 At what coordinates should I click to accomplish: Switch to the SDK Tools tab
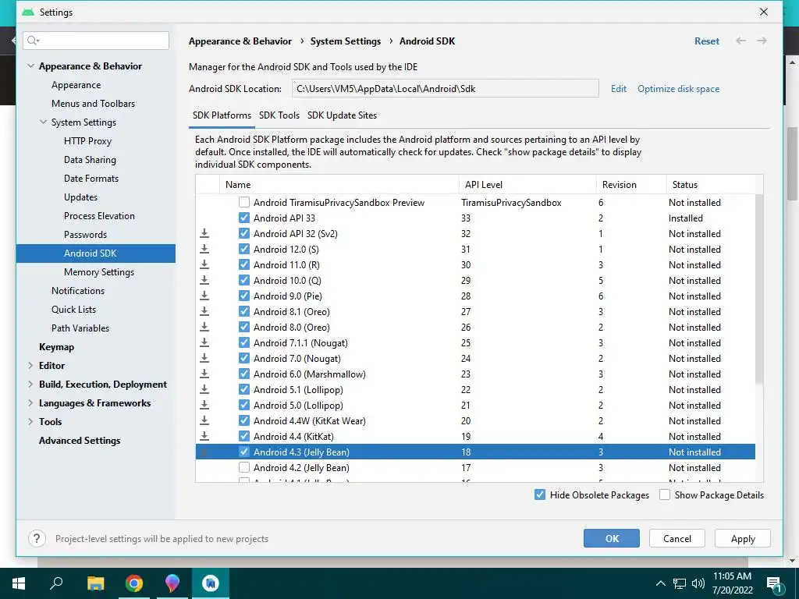coord(279,115)
